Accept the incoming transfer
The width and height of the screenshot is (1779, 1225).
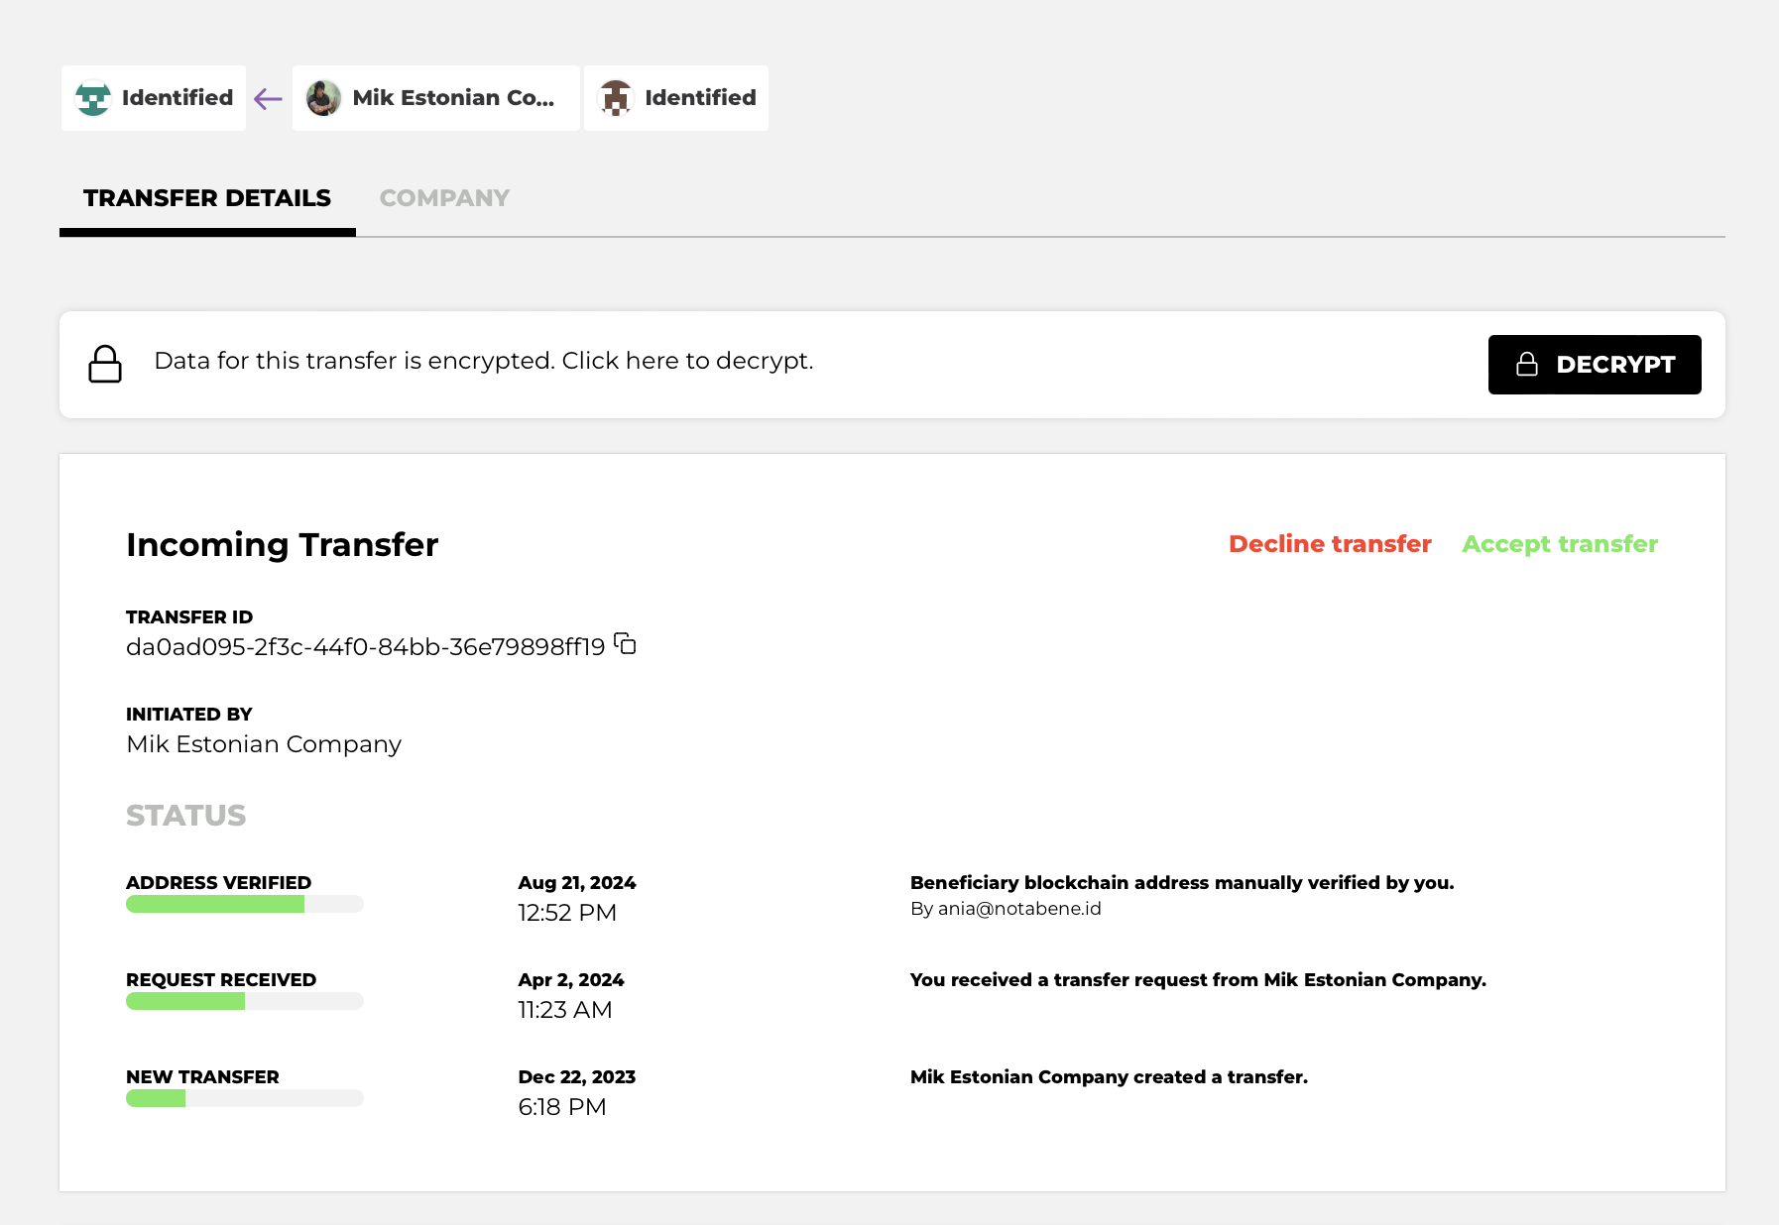click(1560, 544)
